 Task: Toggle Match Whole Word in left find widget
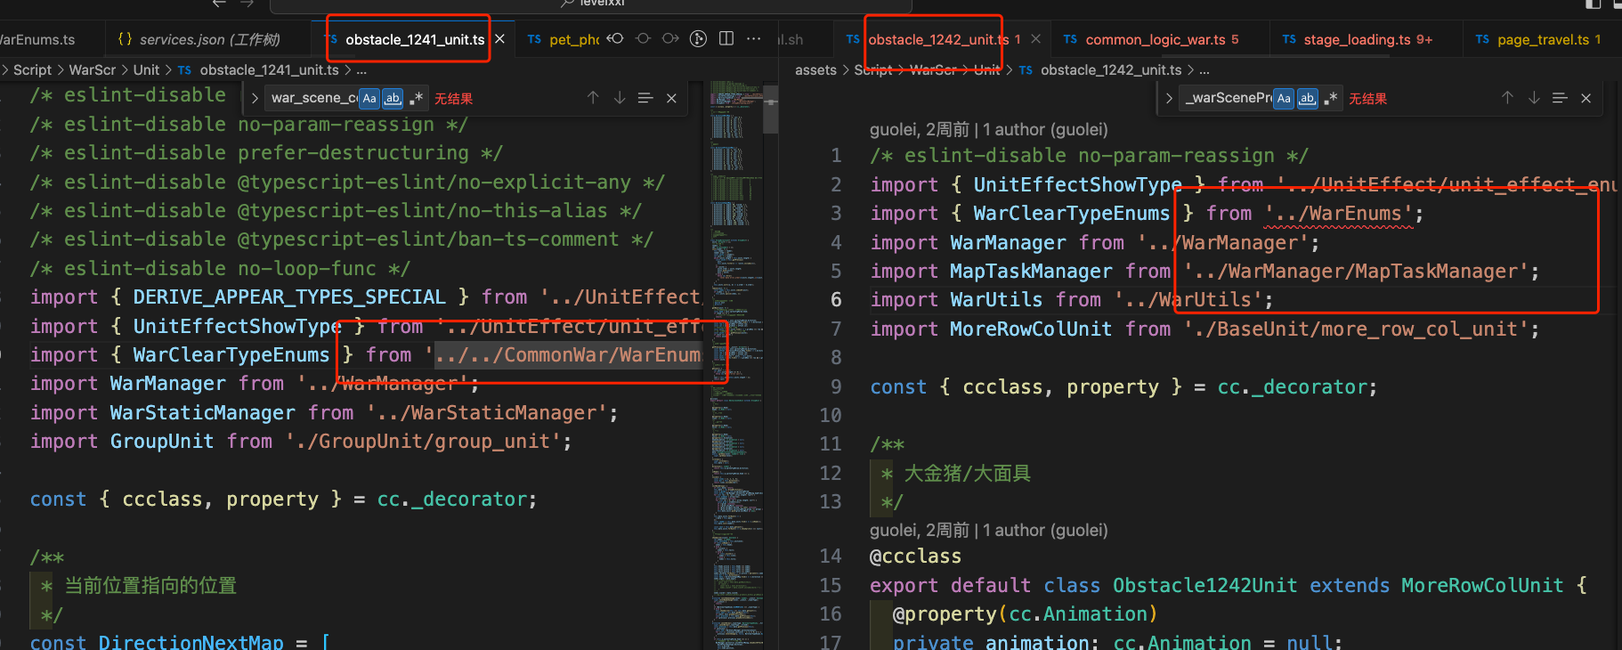(393, 98)
